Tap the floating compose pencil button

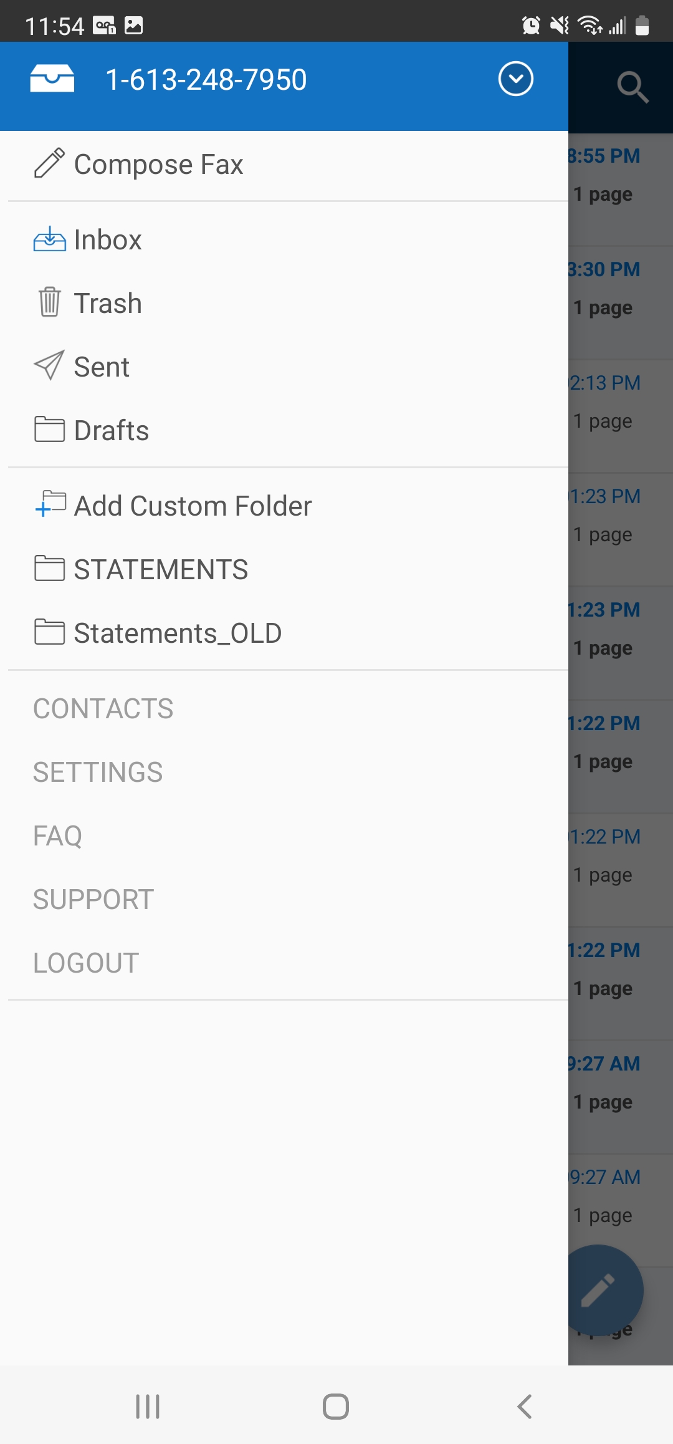click(598, 1290)
